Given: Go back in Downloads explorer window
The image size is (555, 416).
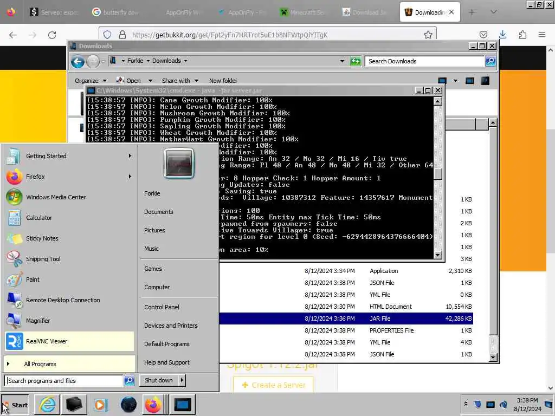Looking at the screenshot, I should point(78,62).
